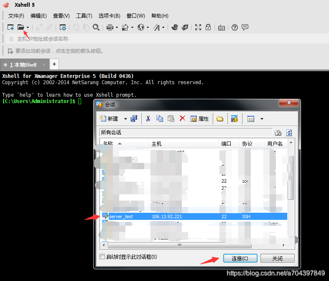Click the refresh sessions icon

pyautogui.click(x=289, y=133)
